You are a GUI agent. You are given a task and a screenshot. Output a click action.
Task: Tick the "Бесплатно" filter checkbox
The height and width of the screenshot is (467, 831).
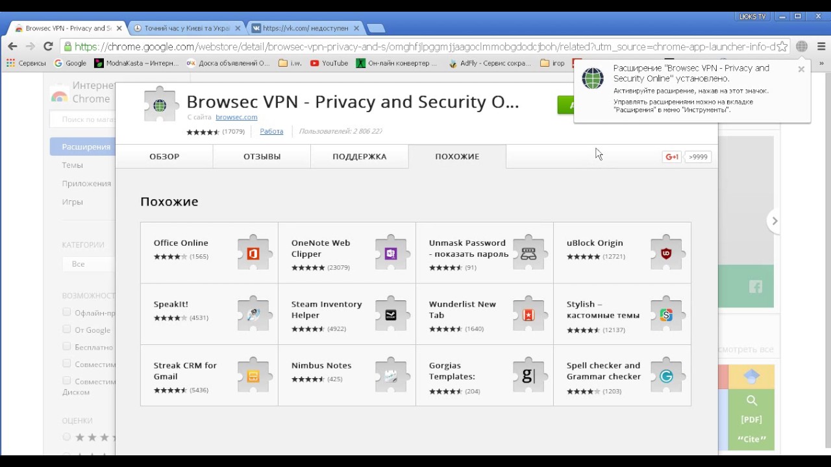(x=67, y=346)
